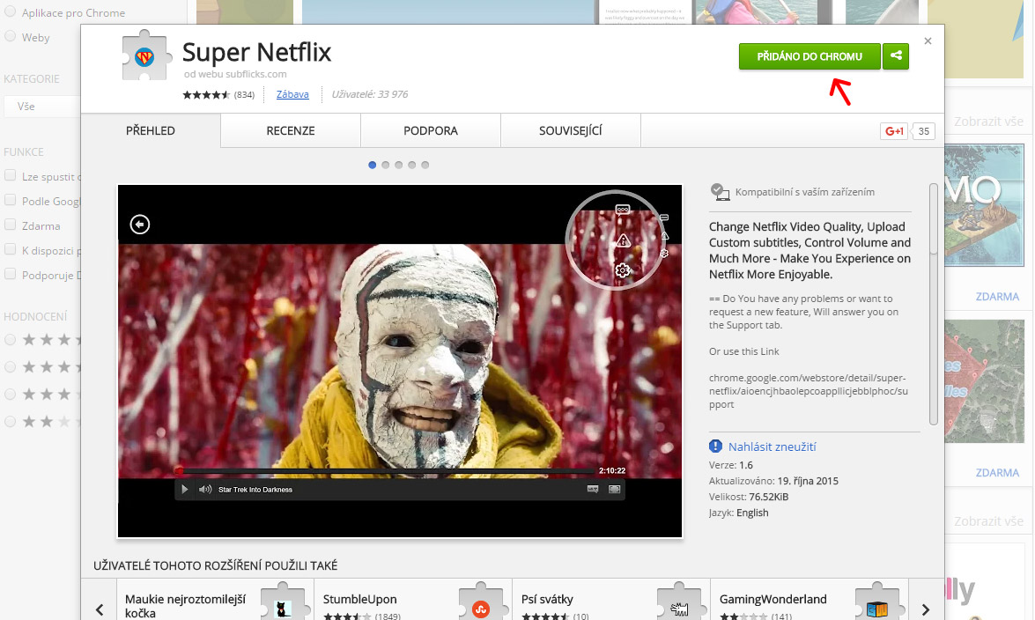Viewport: 1035px width, 620px height.
Task: Open the SOUVISEJÍCÍ tab
Action: coord(570,130)
